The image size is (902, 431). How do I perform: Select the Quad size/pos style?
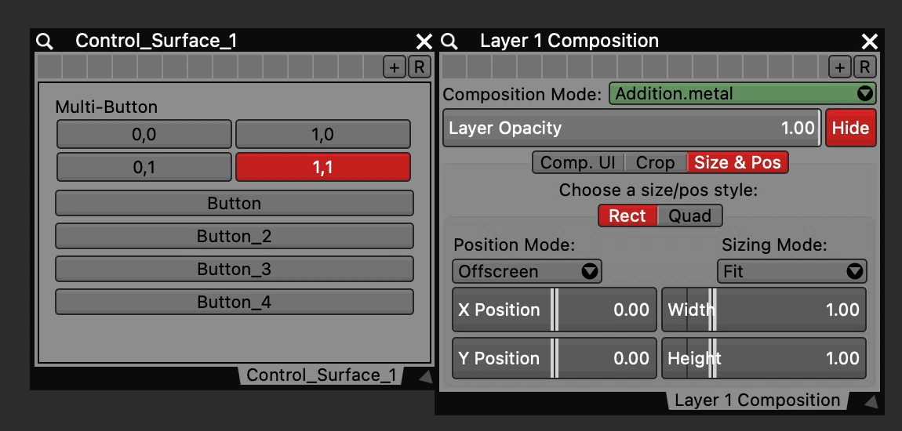pos(689,215)
